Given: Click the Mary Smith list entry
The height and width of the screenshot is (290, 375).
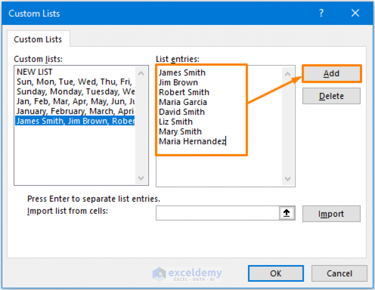Looking at the screenshot, I should coord(180,131).
